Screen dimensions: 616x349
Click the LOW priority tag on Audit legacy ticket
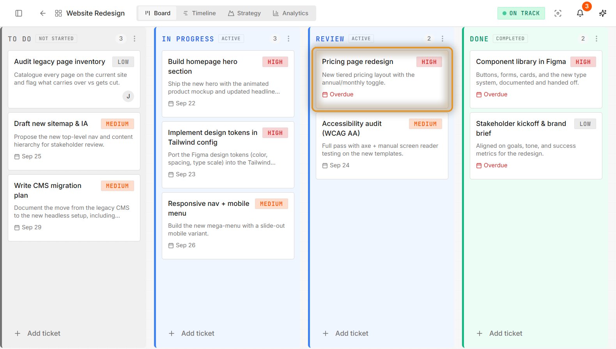pyautogui.click(x=123, y=62)
